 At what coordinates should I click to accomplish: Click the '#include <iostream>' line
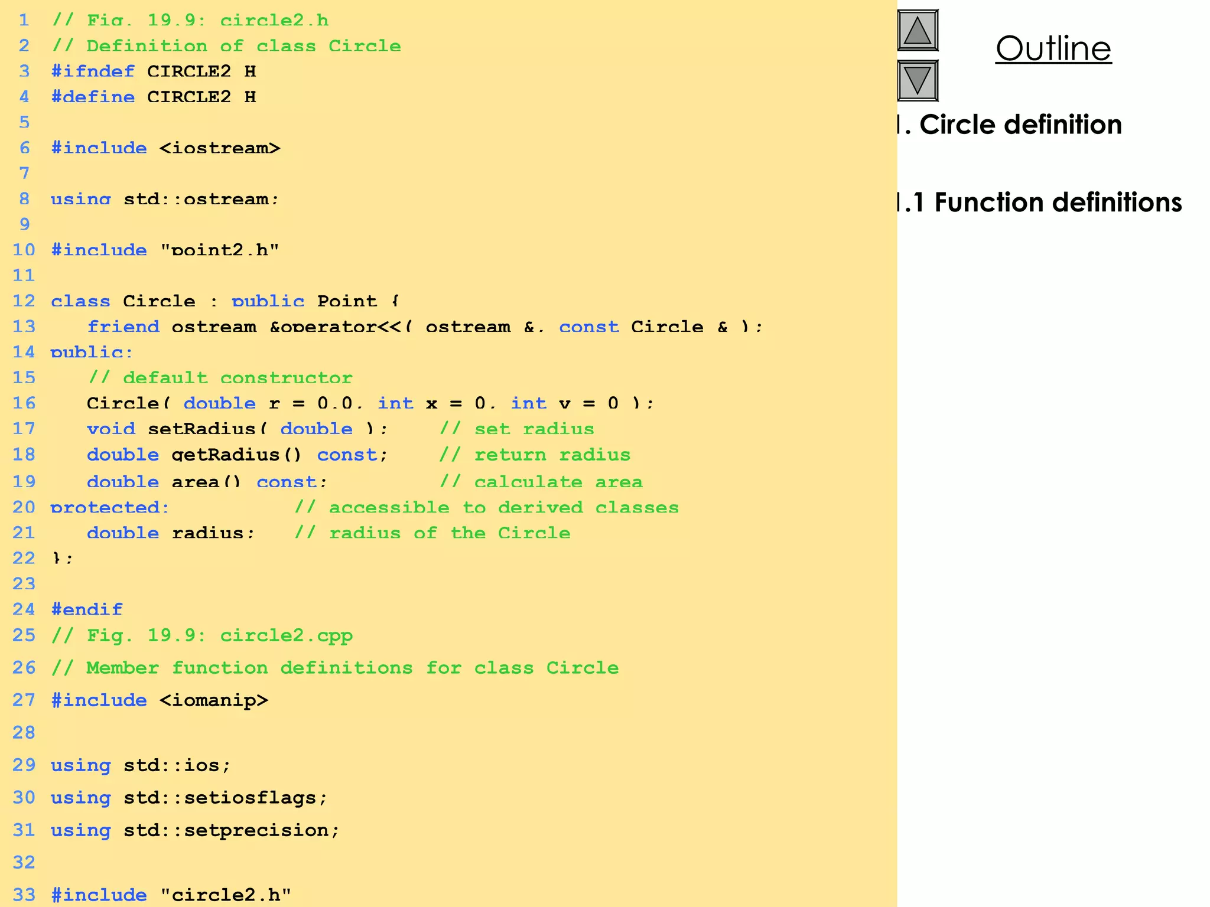point(166,148)
